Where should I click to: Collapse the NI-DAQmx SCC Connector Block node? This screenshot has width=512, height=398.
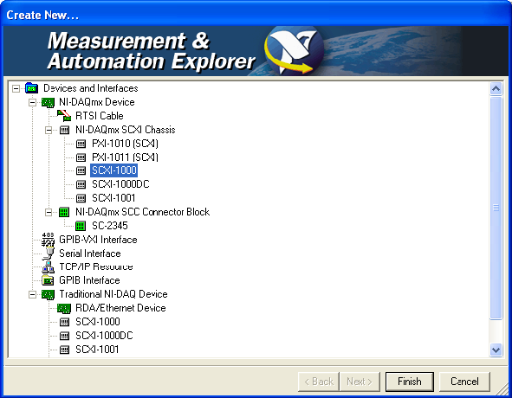click(x=49, y=212)
